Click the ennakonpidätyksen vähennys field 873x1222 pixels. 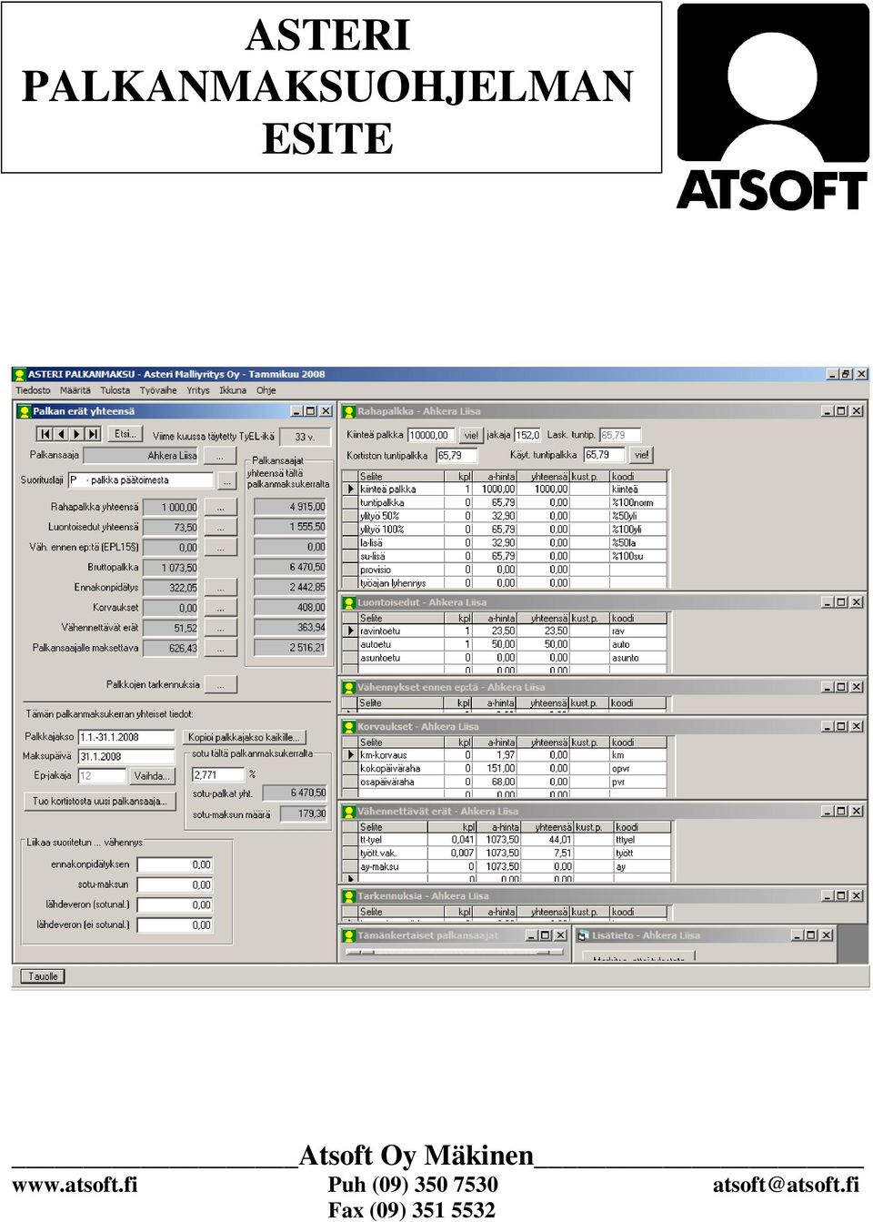point(175,864)
